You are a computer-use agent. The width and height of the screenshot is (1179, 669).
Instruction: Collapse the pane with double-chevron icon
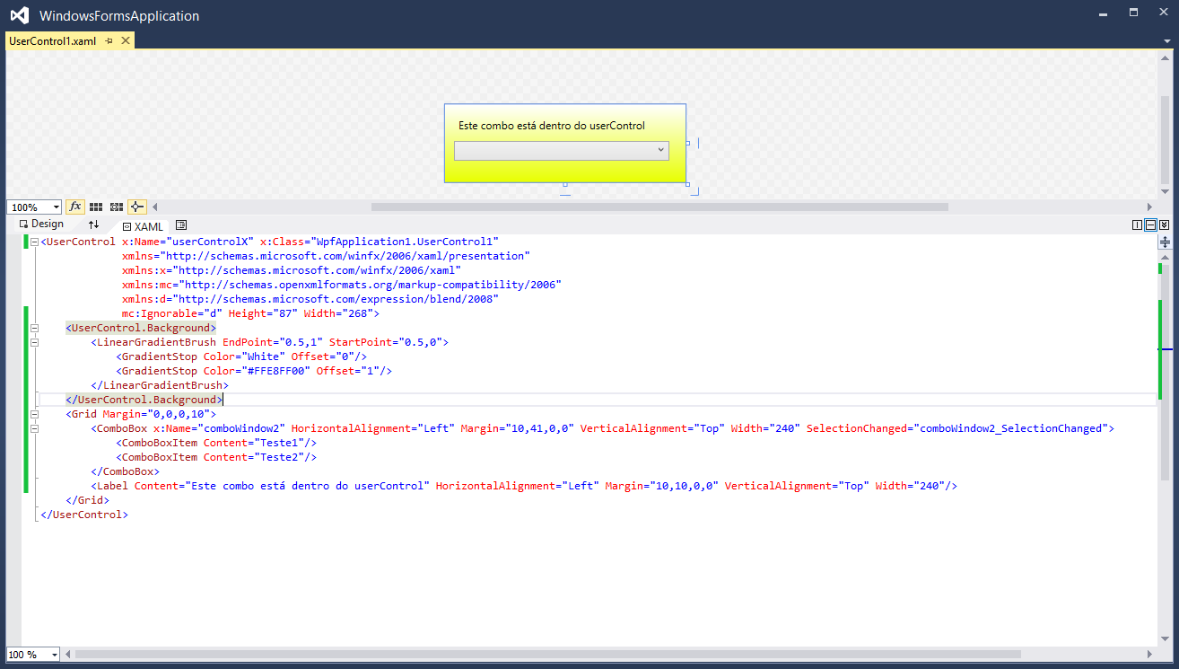click(x=1164, y=225)
